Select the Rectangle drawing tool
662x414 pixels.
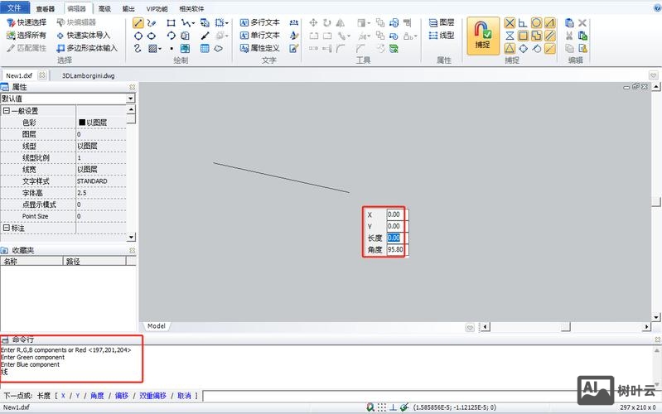point(171,23)
